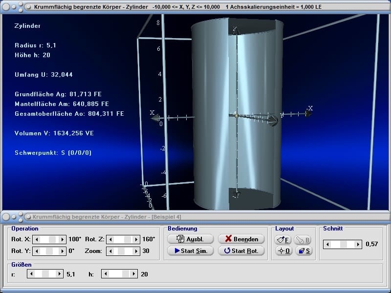
Task: Click the h value 20 in Größen
Action: click(144, 274)
